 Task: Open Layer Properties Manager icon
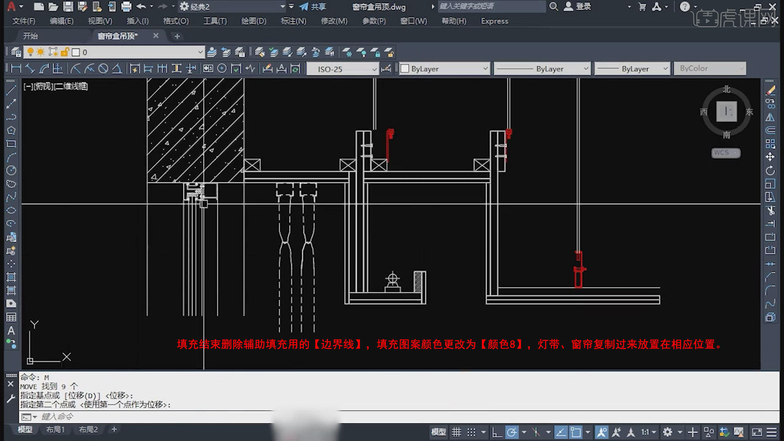16,52
